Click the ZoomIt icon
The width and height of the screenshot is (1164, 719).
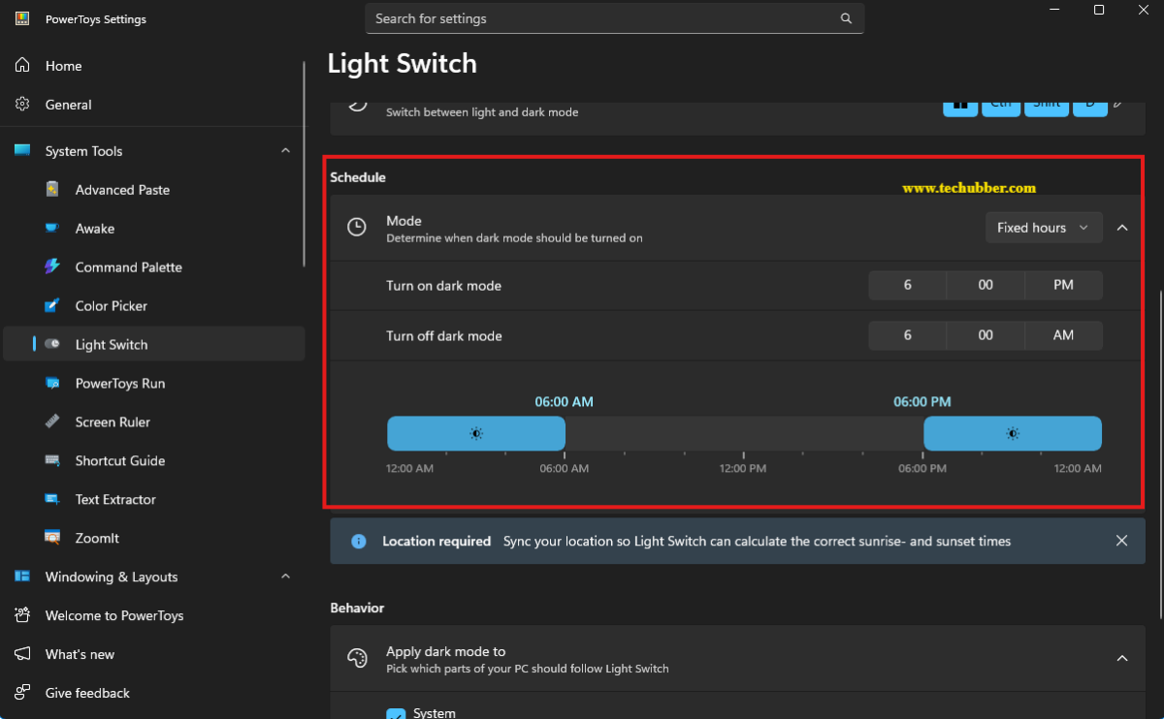tap(52, 538)
